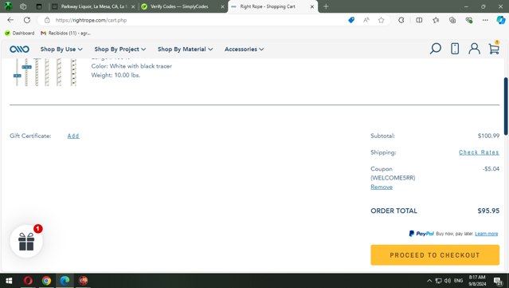
Task: Open the Gmail Recibidos bookmark
Action: [65, 34]
